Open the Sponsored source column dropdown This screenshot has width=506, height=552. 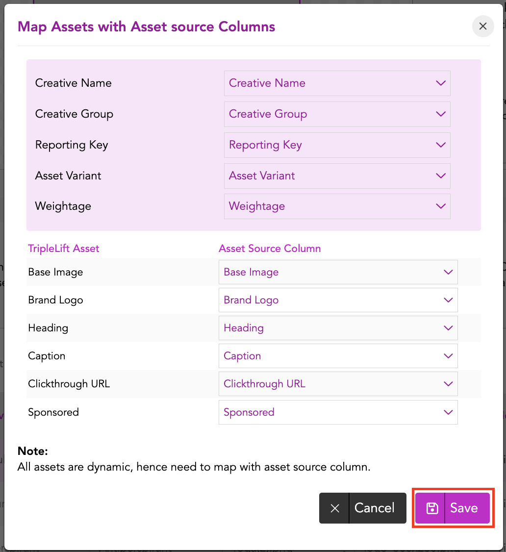pos(338,412)
